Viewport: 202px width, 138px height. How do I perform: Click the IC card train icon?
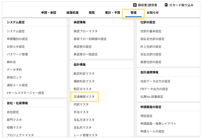(x=166, y=5)
